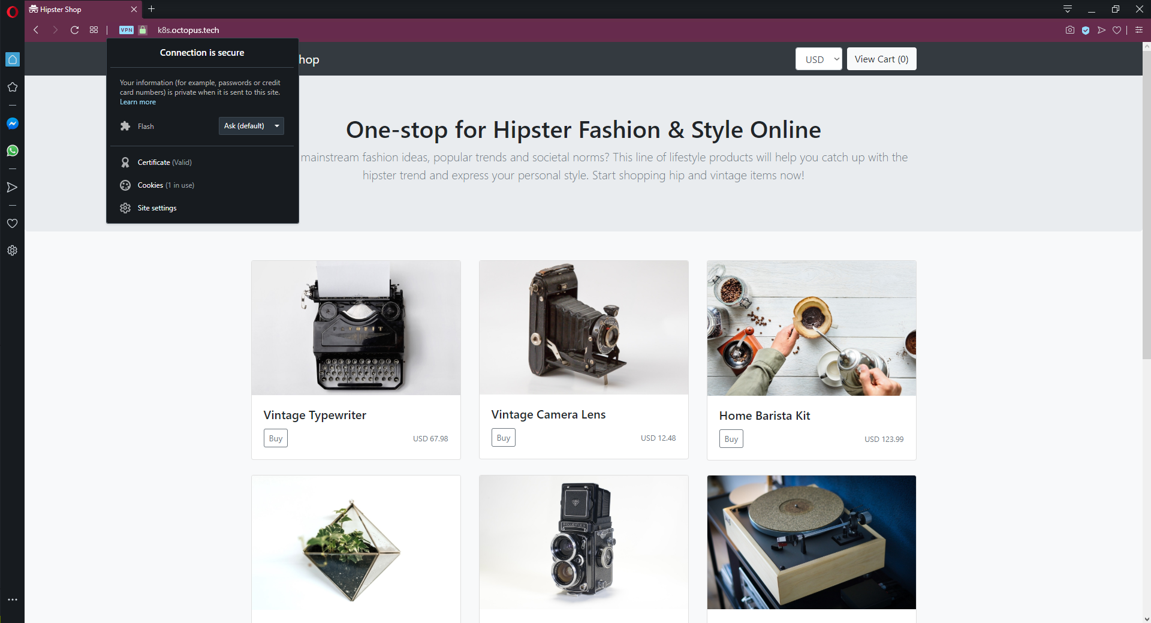Select the Hipster Shop tab
This screenshot has width=1151, height=623.
(x=78, y=10)
